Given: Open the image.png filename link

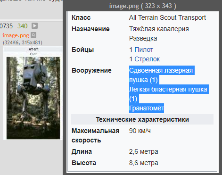Looking at the screenshot, I should pos(16,35).
